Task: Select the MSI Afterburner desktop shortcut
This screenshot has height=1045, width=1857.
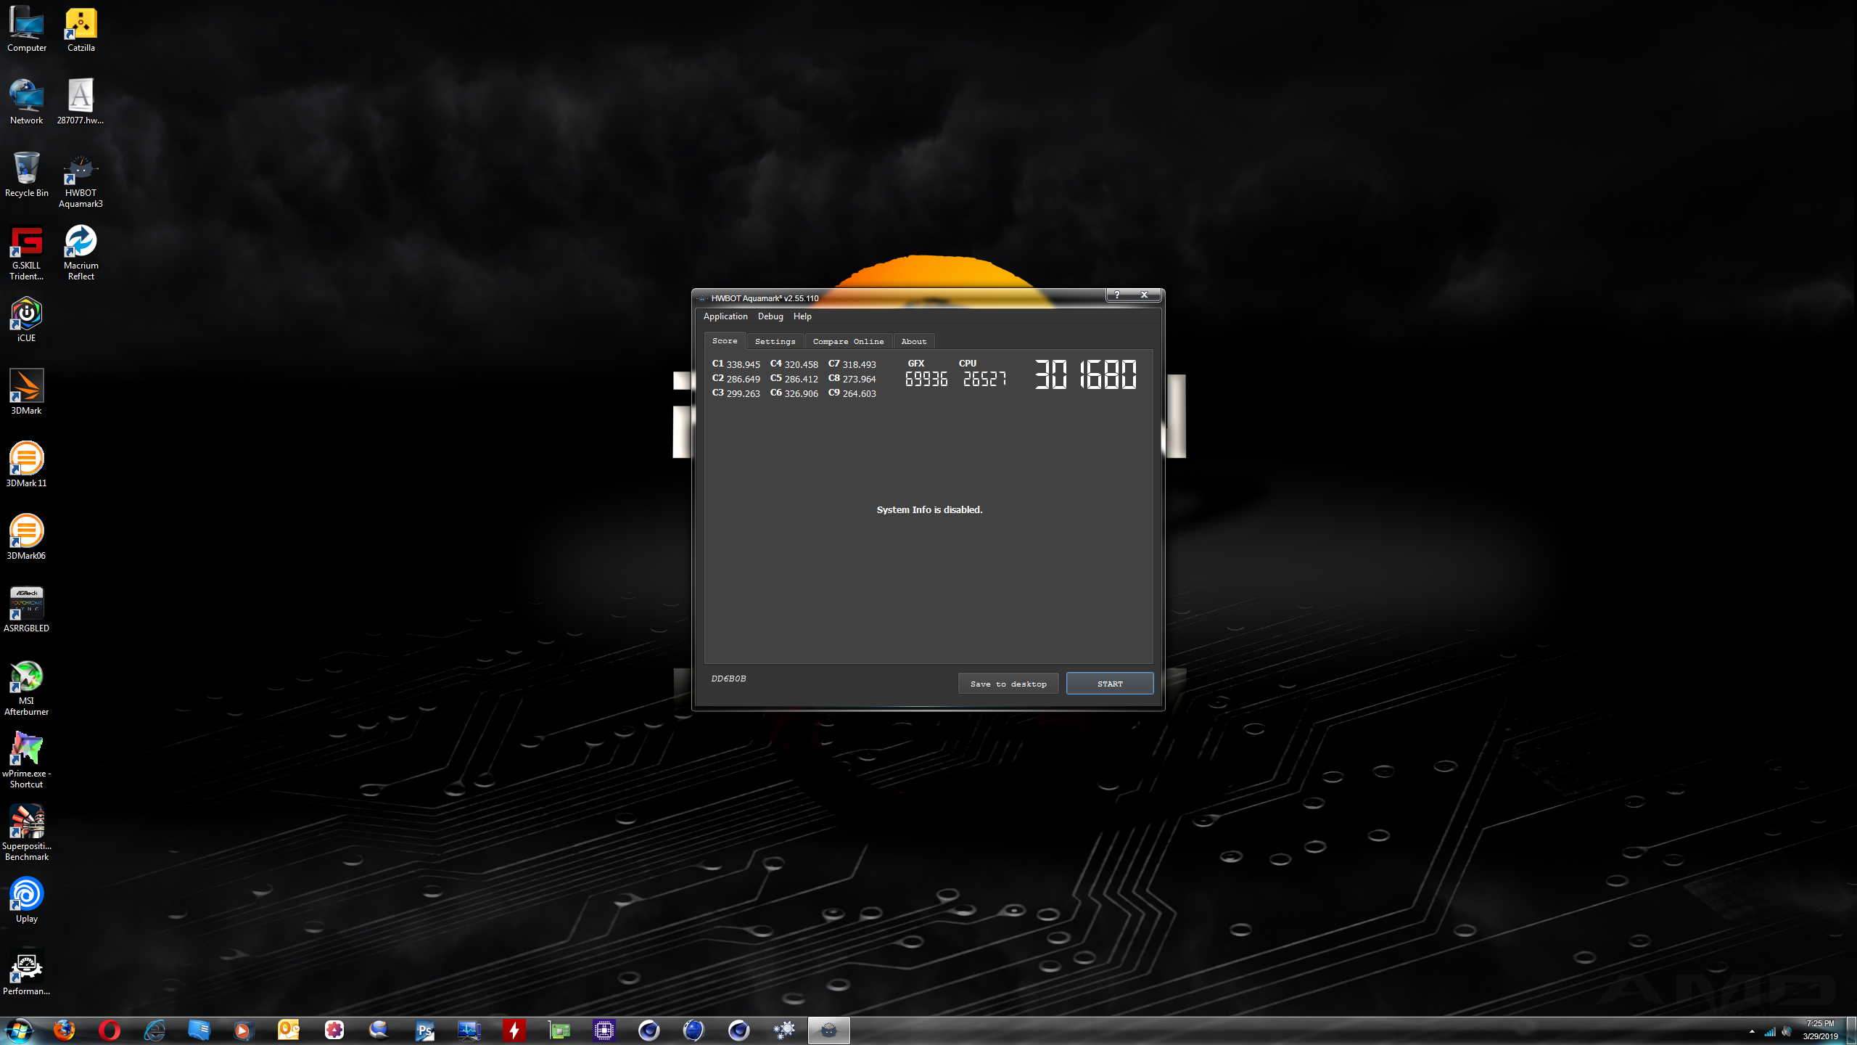Action: (27, 688)
